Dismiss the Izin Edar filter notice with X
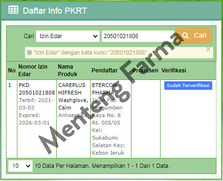 click(x=208, y=49)
